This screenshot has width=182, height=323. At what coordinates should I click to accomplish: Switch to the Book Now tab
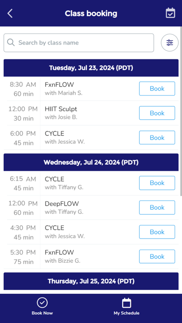[42, 306]
